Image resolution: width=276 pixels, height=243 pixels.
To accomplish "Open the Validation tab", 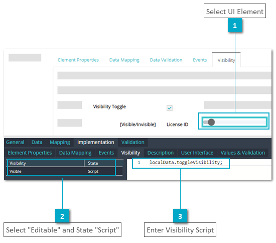I will 132,142.
